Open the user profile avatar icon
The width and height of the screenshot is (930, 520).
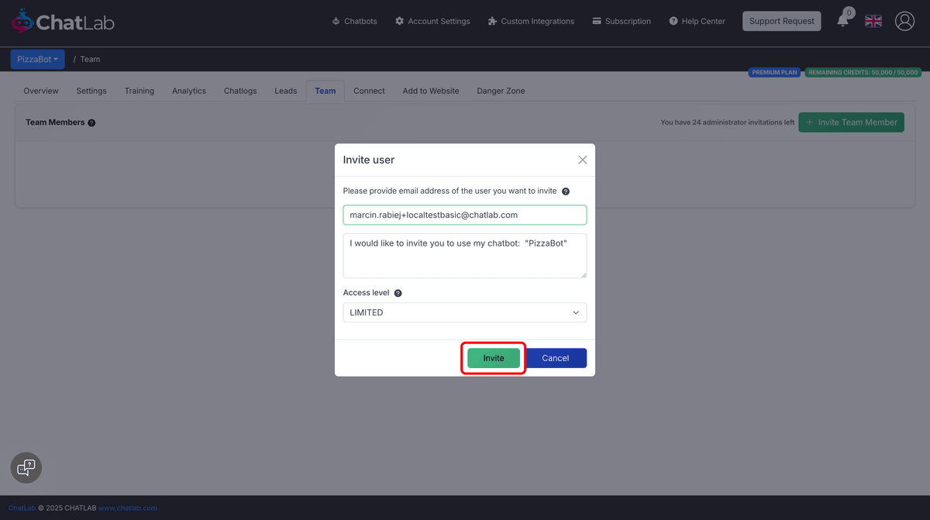coord(904,21)
